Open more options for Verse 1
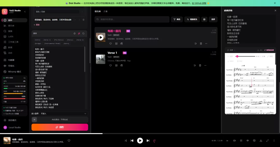This screenshot has width=280, height=147. point(205,65)
